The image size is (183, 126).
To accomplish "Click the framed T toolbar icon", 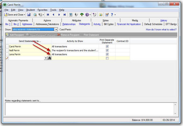I will pos(71,15).
